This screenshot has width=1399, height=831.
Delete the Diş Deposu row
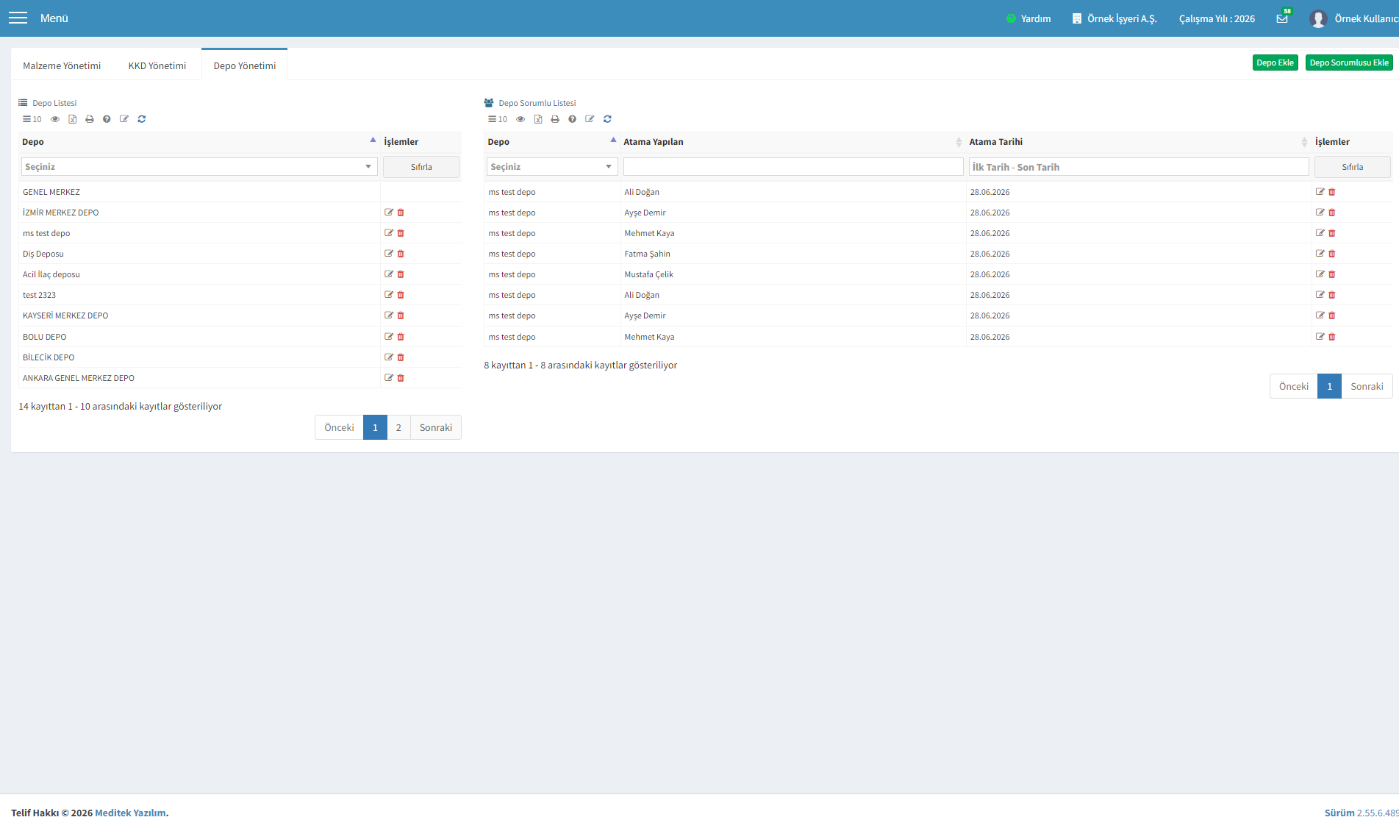(401, 254)
